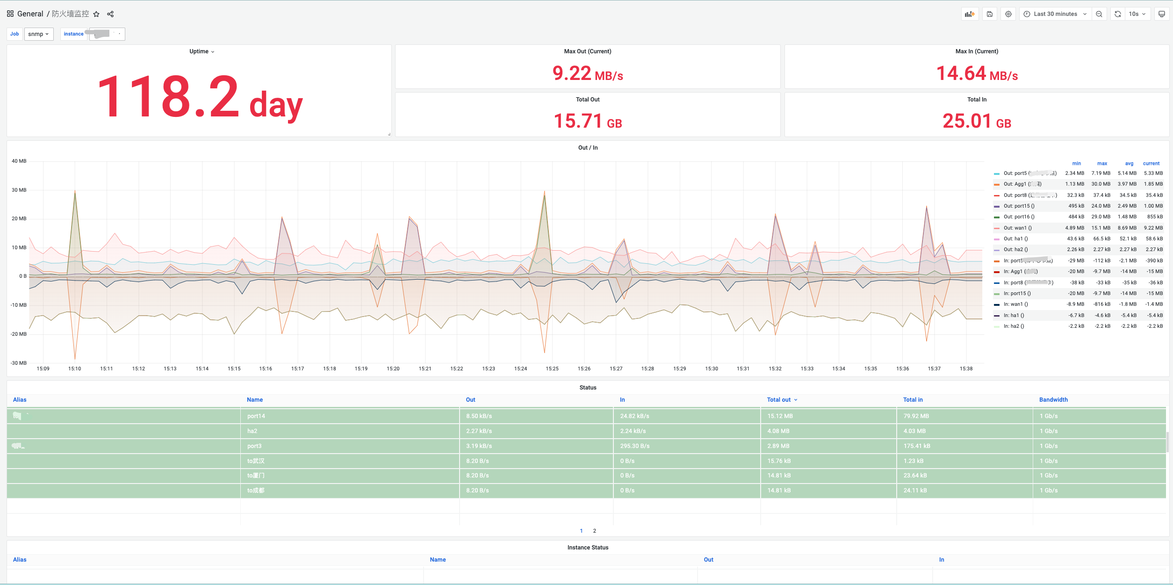This screenshot has height=585, width=1173.
Task: Open the Max Out (Current) panel title
Action: pos(588,51)
